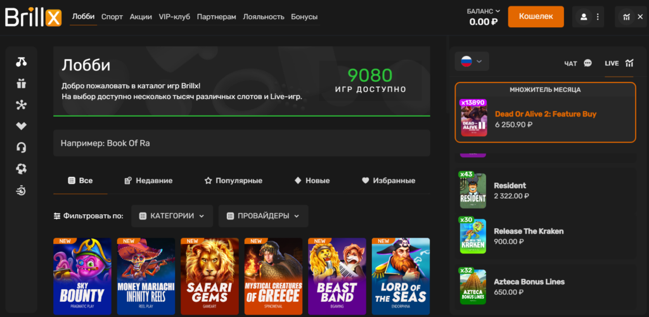Open the Safari Gems game card
Screen dimensions: 649x317
[x=210, y=276]
